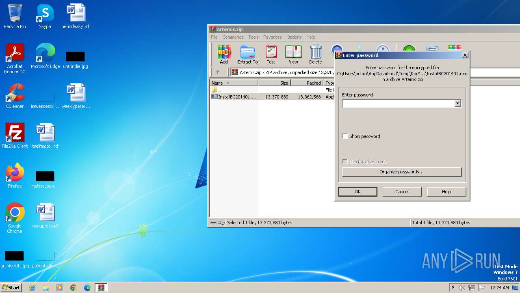Viewport: 520px width, 293px height.
Task: Sort file list by Name column
Action: click(x=234, y=83)
